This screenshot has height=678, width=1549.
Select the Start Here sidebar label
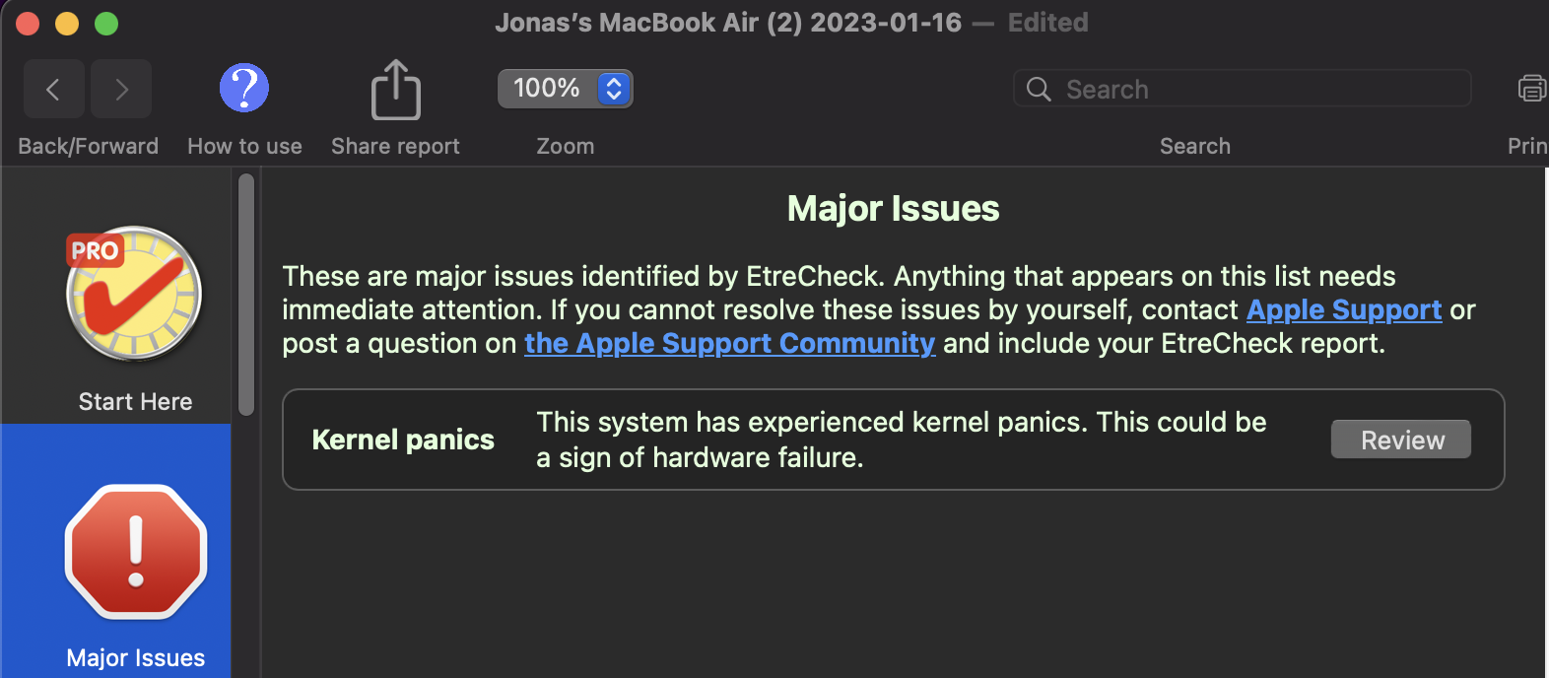click(x=135, y=401)
